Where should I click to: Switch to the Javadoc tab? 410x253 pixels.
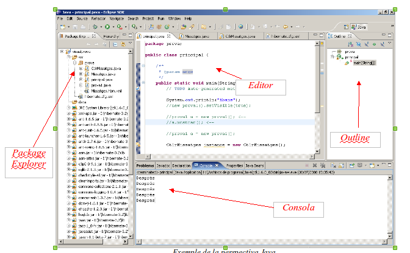click(163, 165)
